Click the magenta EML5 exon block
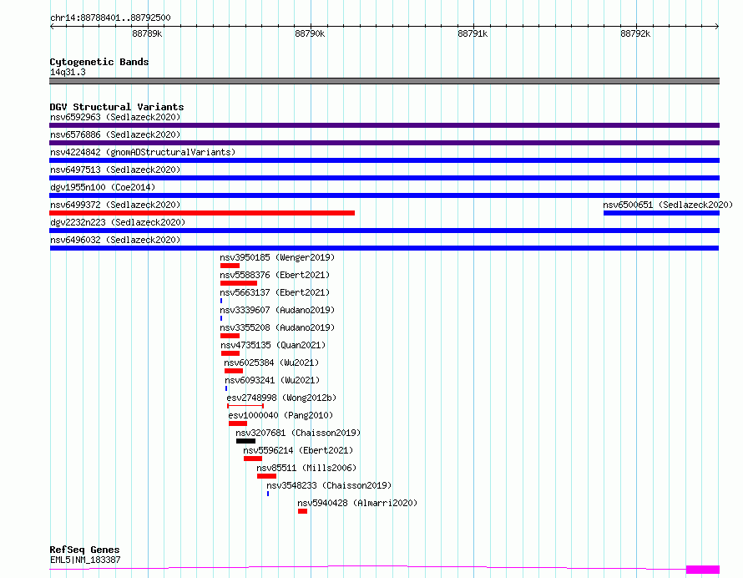Viewport: 743px width, 578px height. (703, 569)
